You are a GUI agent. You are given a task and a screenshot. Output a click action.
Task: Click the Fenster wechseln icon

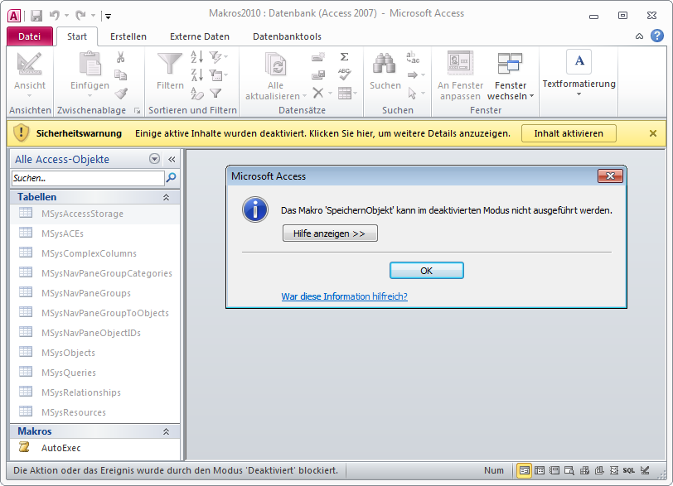pyautogui.click(x=510, y=63)
